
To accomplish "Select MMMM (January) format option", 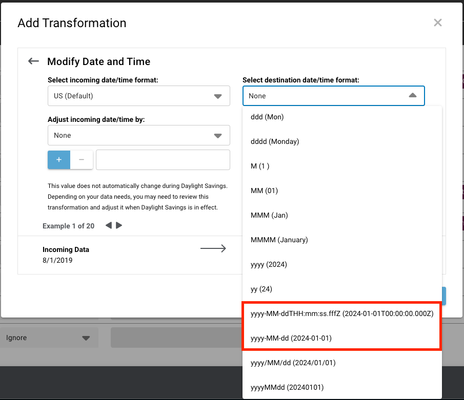I will click(x=342, y=240).
